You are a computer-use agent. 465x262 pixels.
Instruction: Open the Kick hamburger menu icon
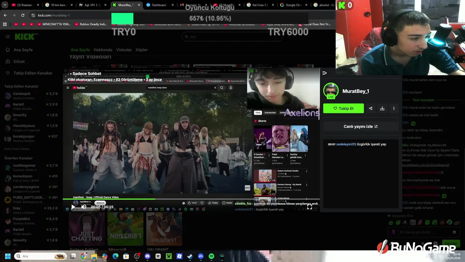7,37
